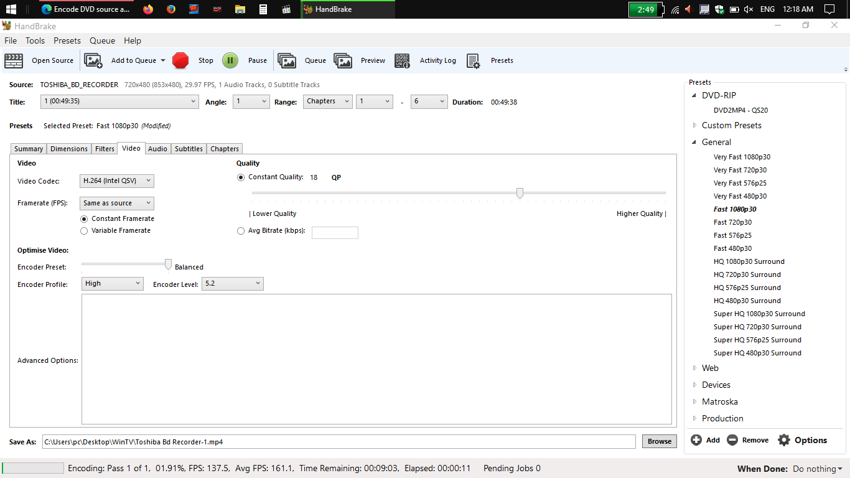Viewport: 850px width, 478px height.
Task: Open the Framerate (FPS) dropdown
Action: (x=117, y=204)
